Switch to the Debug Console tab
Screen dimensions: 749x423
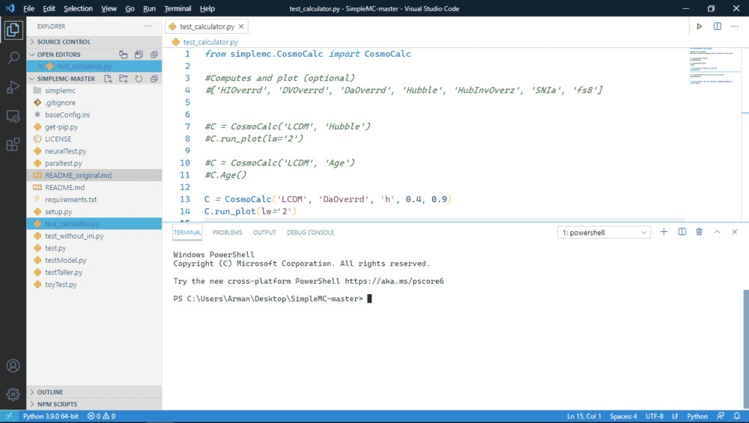tap(311, 233)
